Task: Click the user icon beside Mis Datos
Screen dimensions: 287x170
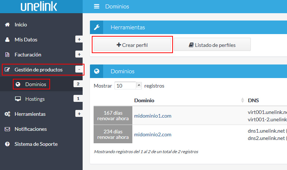Action: point(7,40)
